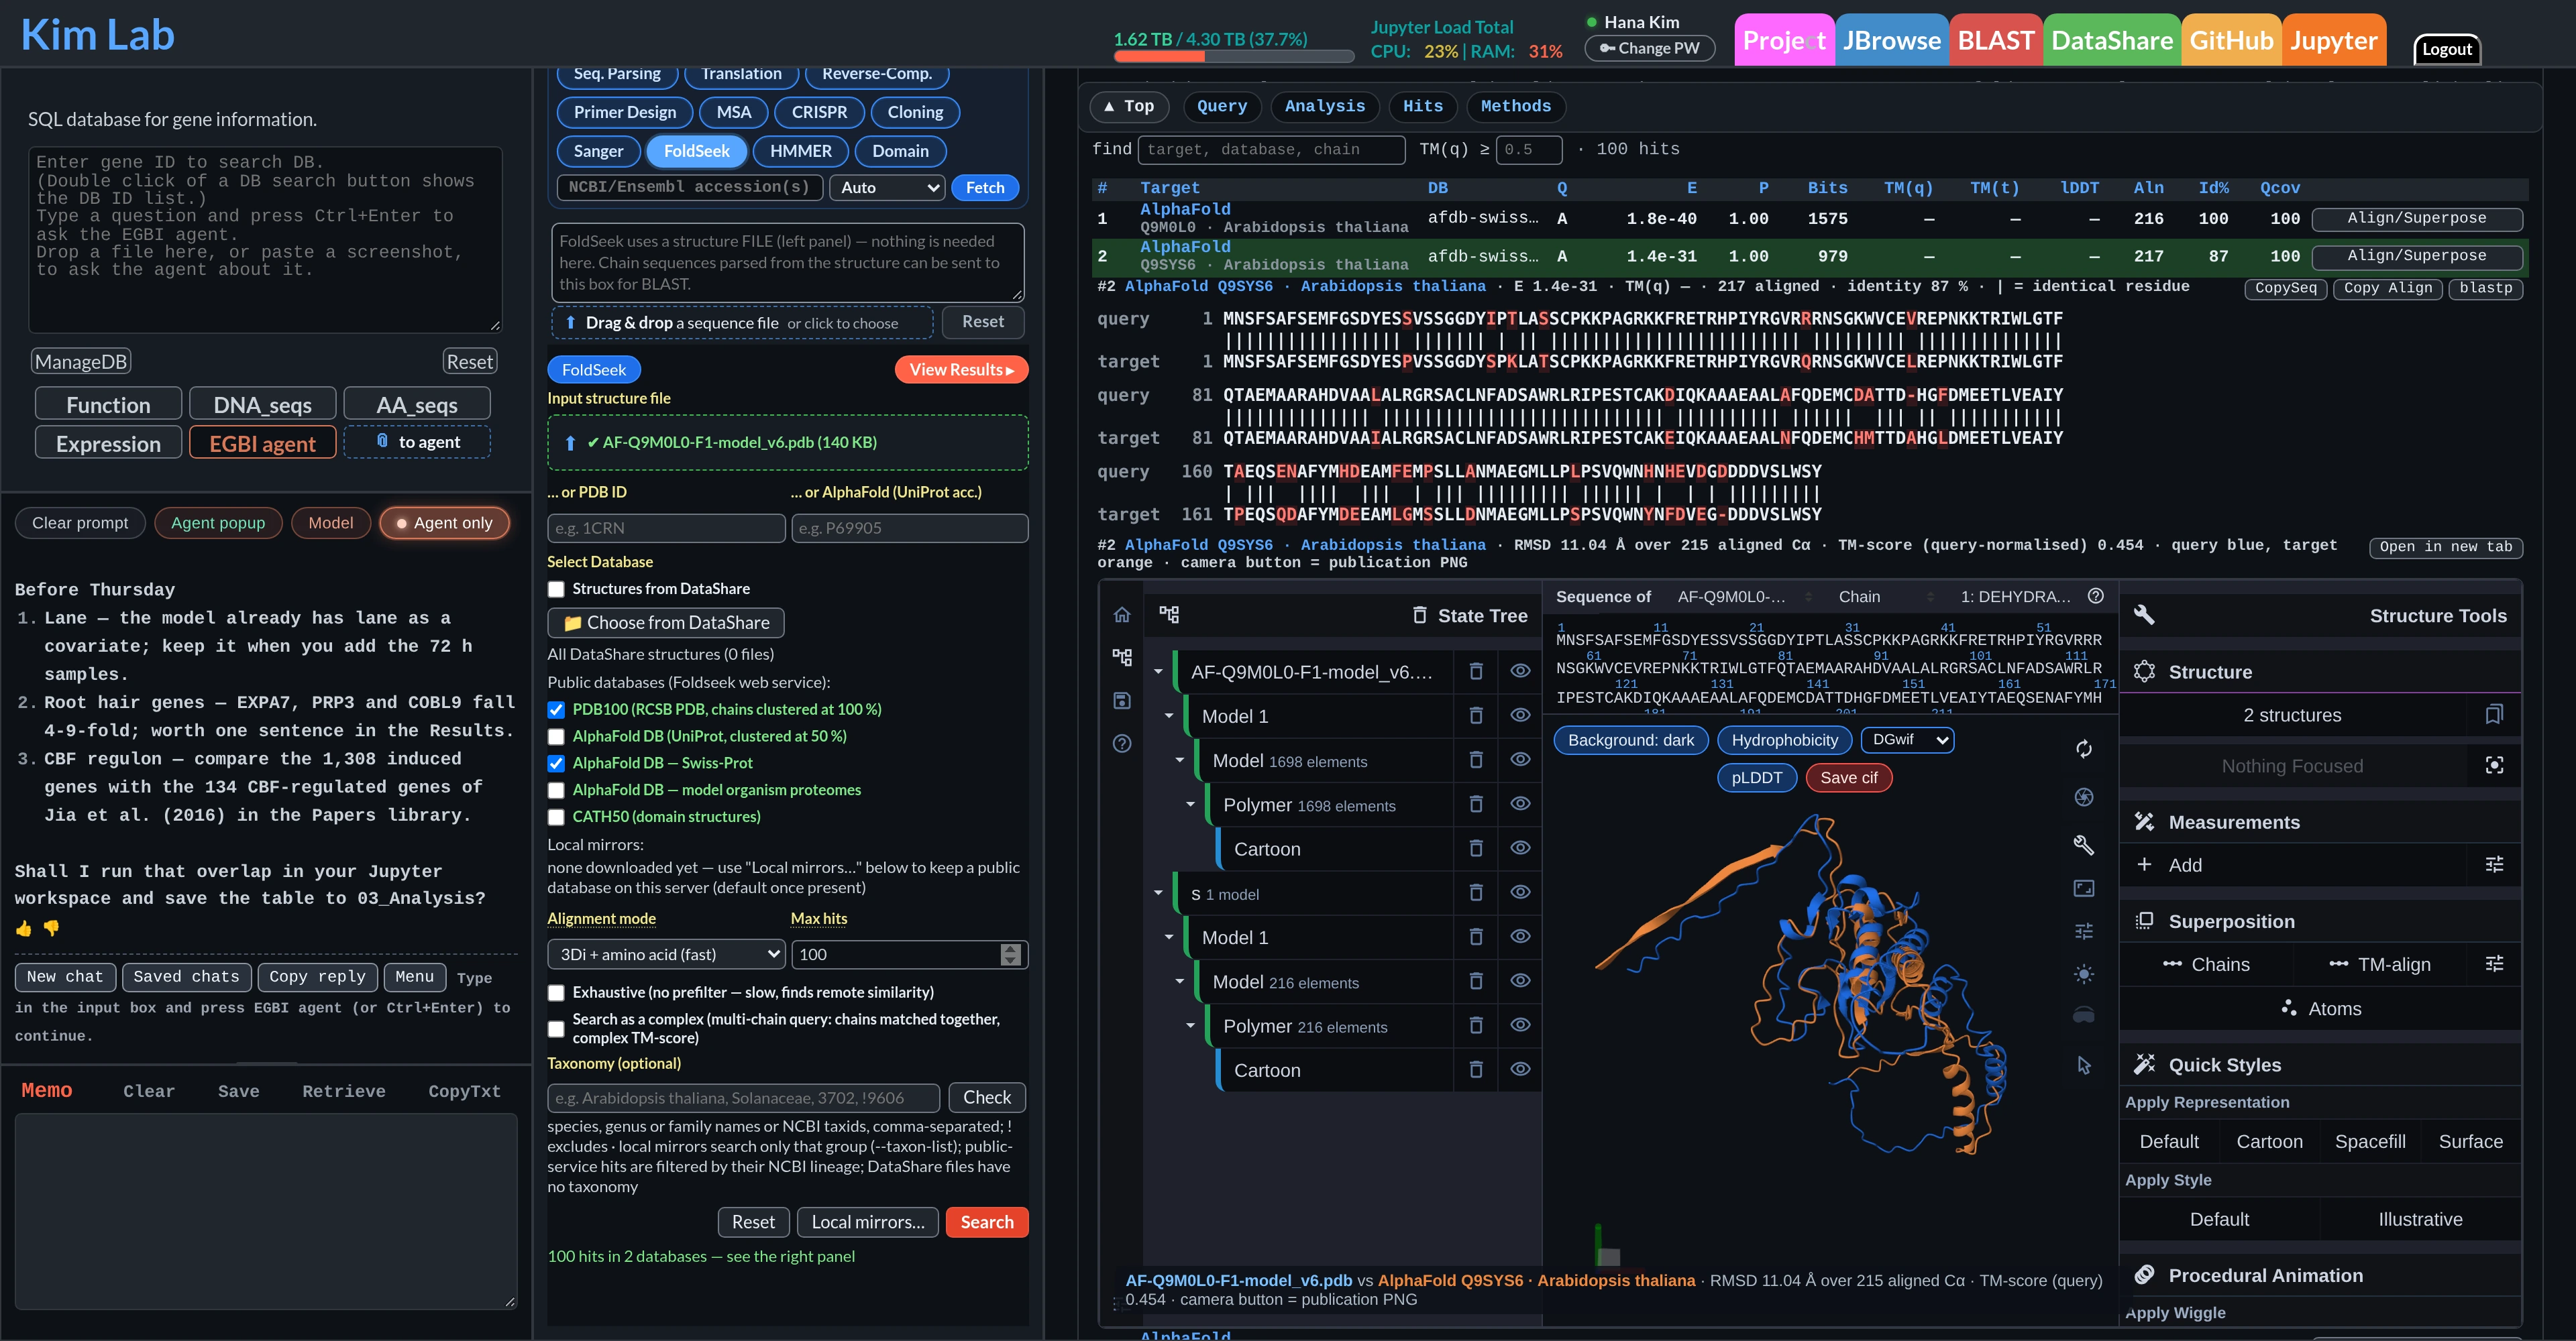Delete the Polymer 1698 elements node
This screenshot has height=1341, width=2576.
point(1476,805)
